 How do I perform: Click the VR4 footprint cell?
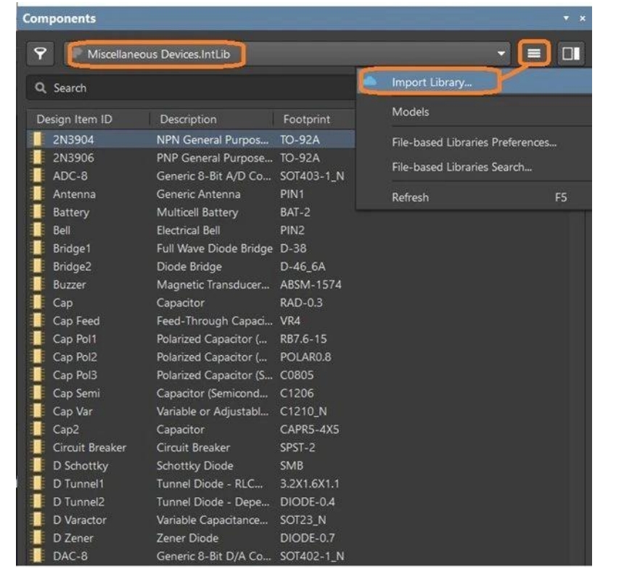(x=290, y=321)
